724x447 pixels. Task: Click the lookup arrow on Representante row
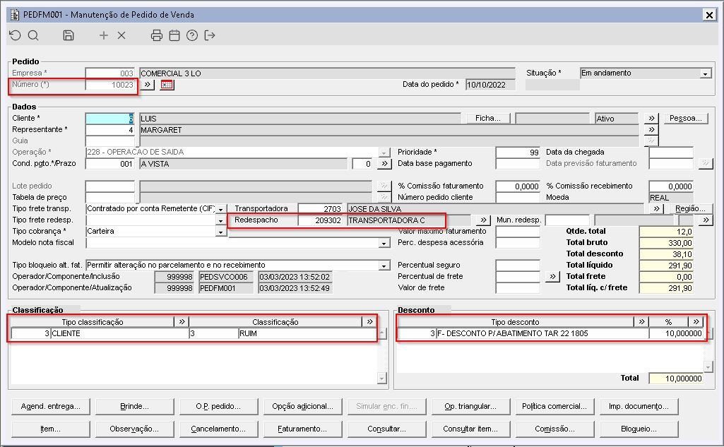[651, 130]
